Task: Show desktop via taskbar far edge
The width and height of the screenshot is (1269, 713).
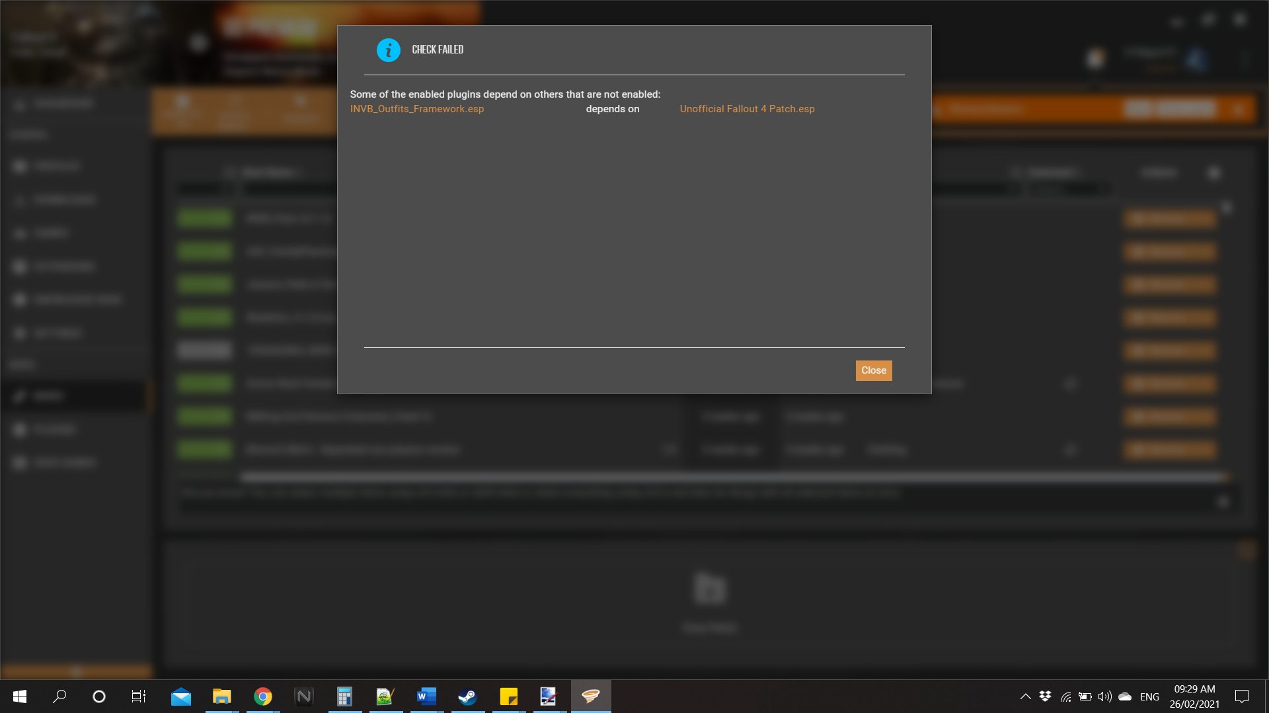Action: [x=1266, y=696]
